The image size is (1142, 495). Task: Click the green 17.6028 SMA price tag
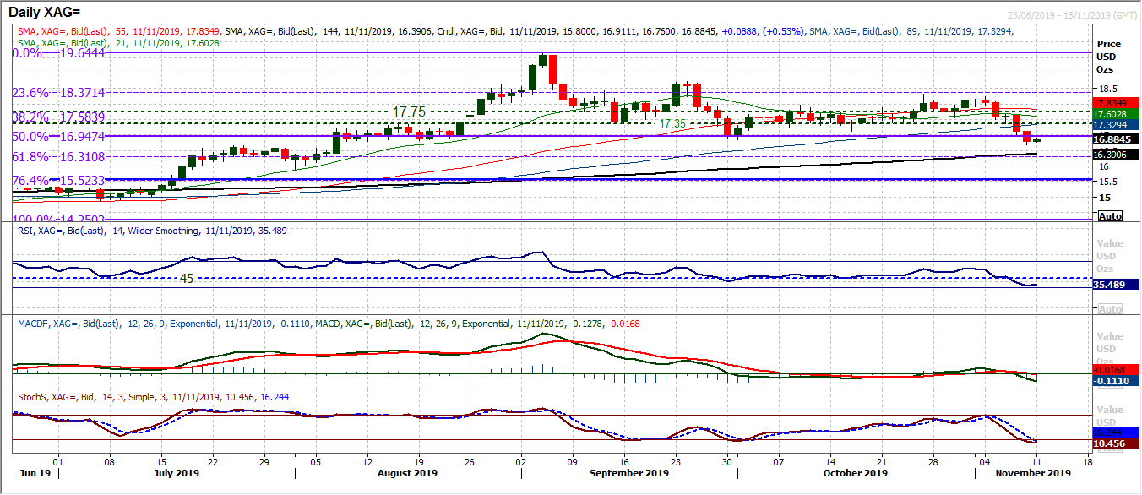click(x=1115, y=113)
